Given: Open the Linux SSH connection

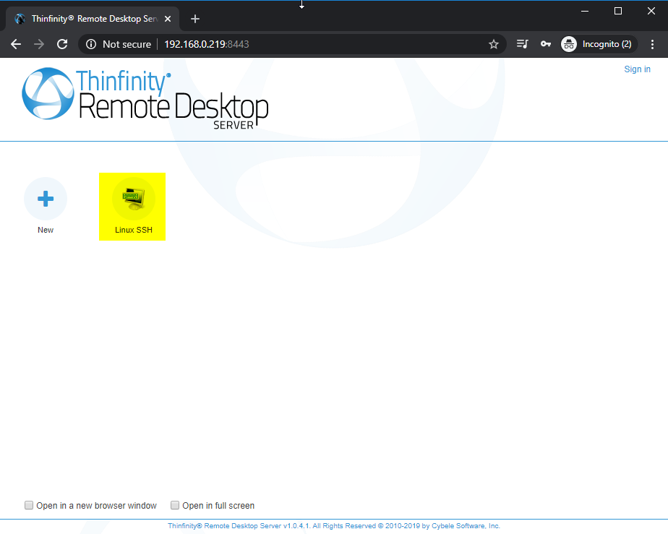Looking at the screenshot, I should point(132,207).
